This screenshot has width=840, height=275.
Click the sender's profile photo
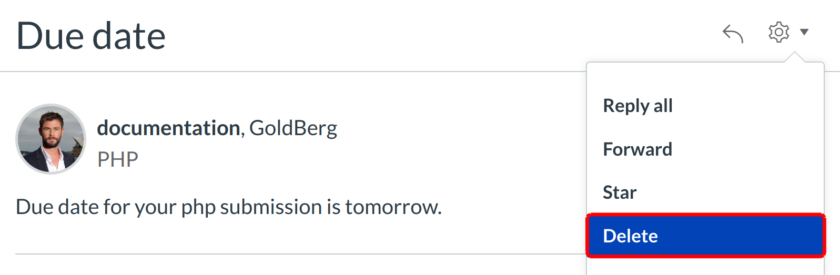pyautogui.click(x=50, y=139)
